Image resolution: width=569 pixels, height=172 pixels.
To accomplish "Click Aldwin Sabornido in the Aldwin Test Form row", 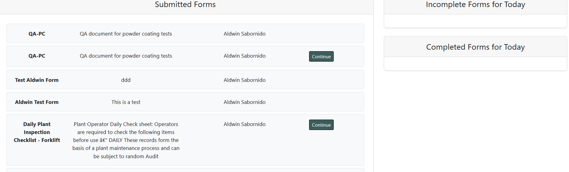I will (245, 102).
